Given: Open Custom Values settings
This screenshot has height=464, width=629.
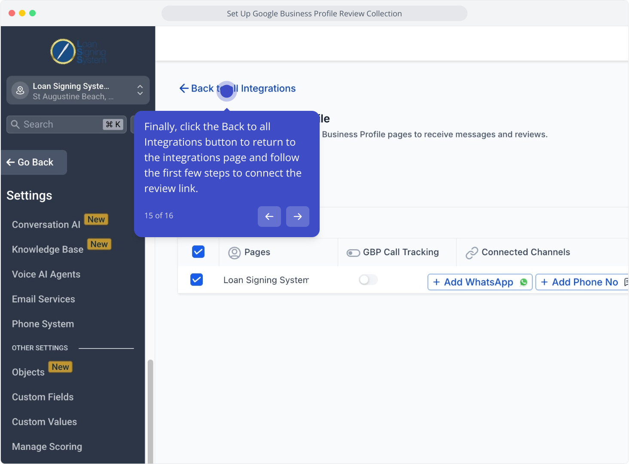Looking at the screenshot, I should coord(45,422).
